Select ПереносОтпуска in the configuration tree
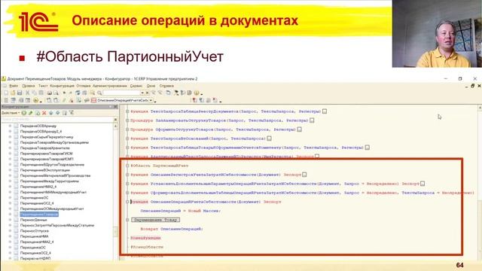The width and height of the screenshot is (482, 271). [x=35, y=231]
